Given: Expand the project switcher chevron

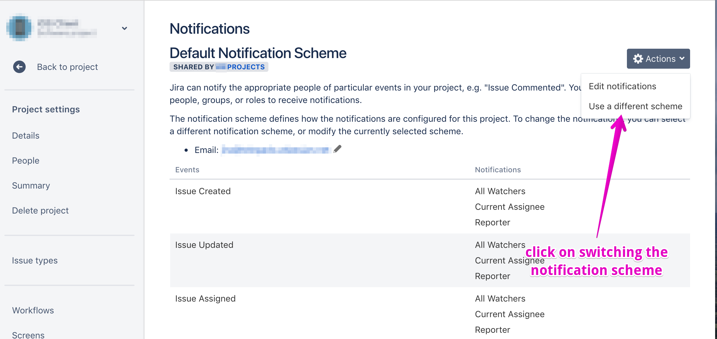Looking at the screenshot, I should point(125,28).
